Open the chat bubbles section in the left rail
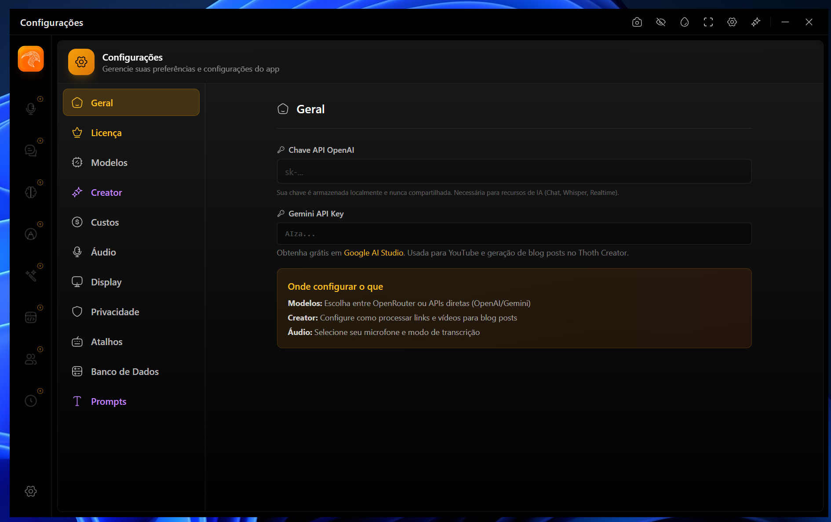 31,151
